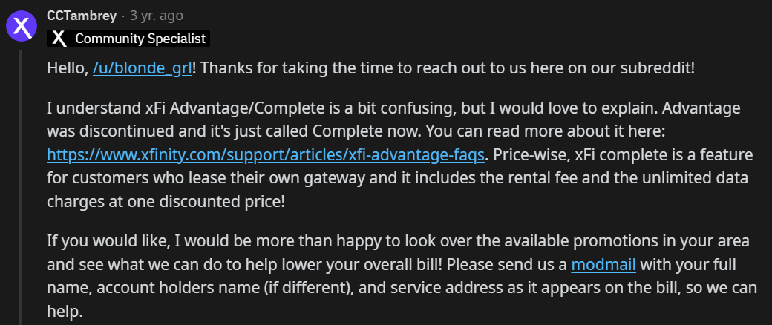Open the /u/blonde_grl user mention
The image size is (772, 325).
pos(143,68)
